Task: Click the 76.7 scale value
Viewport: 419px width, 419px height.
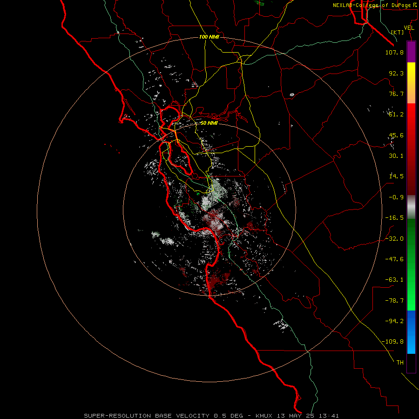Action: click(x=396, y=94)
